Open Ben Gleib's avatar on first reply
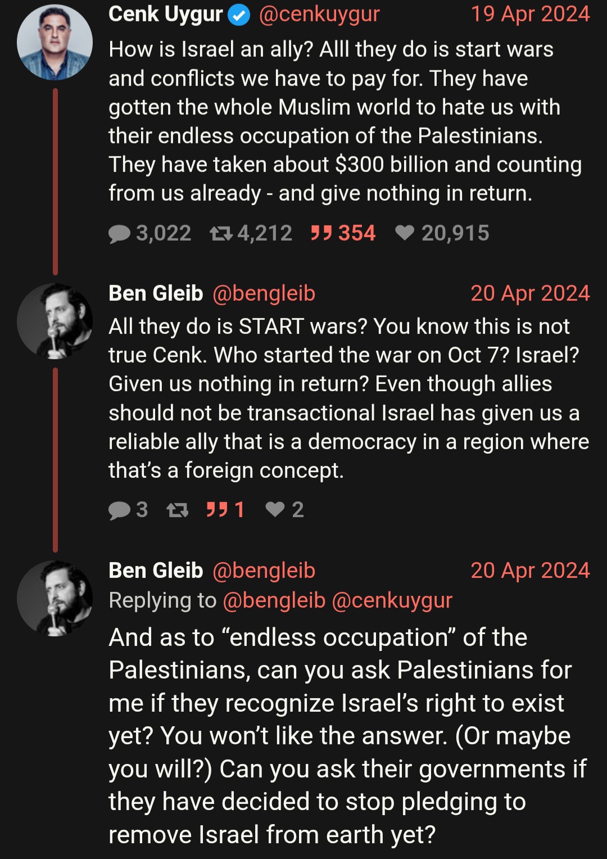This screenshot has width=607, height=859. [55, 321]
